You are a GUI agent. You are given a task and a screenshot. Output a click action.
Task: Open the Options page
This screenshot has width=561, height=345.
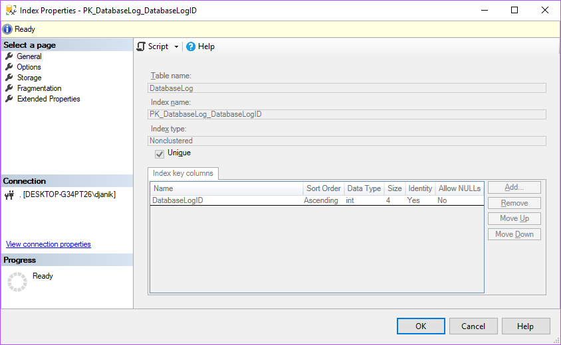tap(29, 67)
